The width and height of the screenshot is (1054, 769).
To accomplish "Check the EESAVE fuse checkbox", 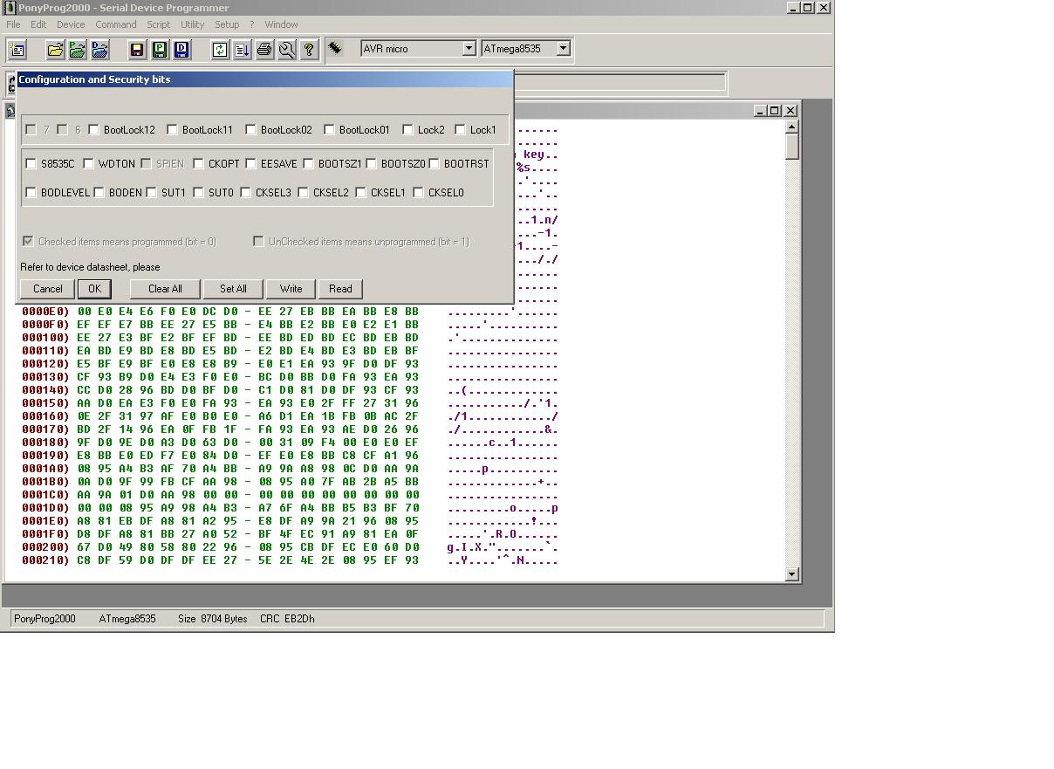I will click(250, 163).
